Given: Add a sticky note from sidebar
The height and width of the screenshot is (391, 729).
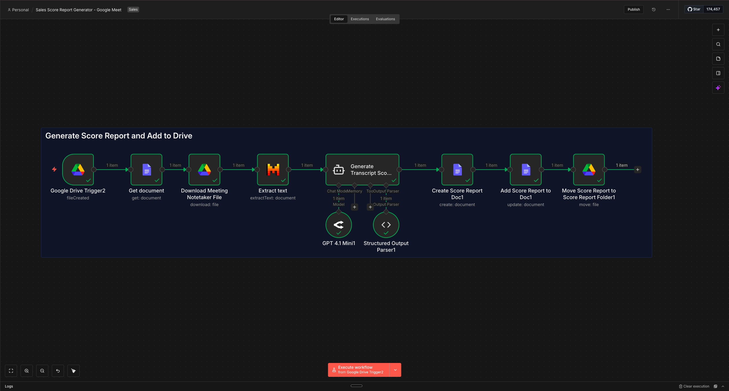Looking at the screenshot, I should pyautogui.click(x=718, y=59).
